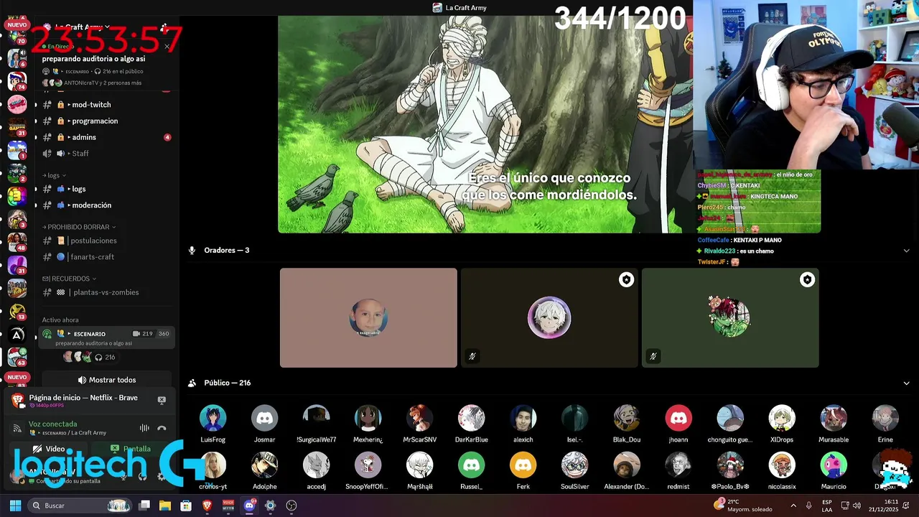Open redmist's audience avatar

pyautogui.click(x=678, y=465)
